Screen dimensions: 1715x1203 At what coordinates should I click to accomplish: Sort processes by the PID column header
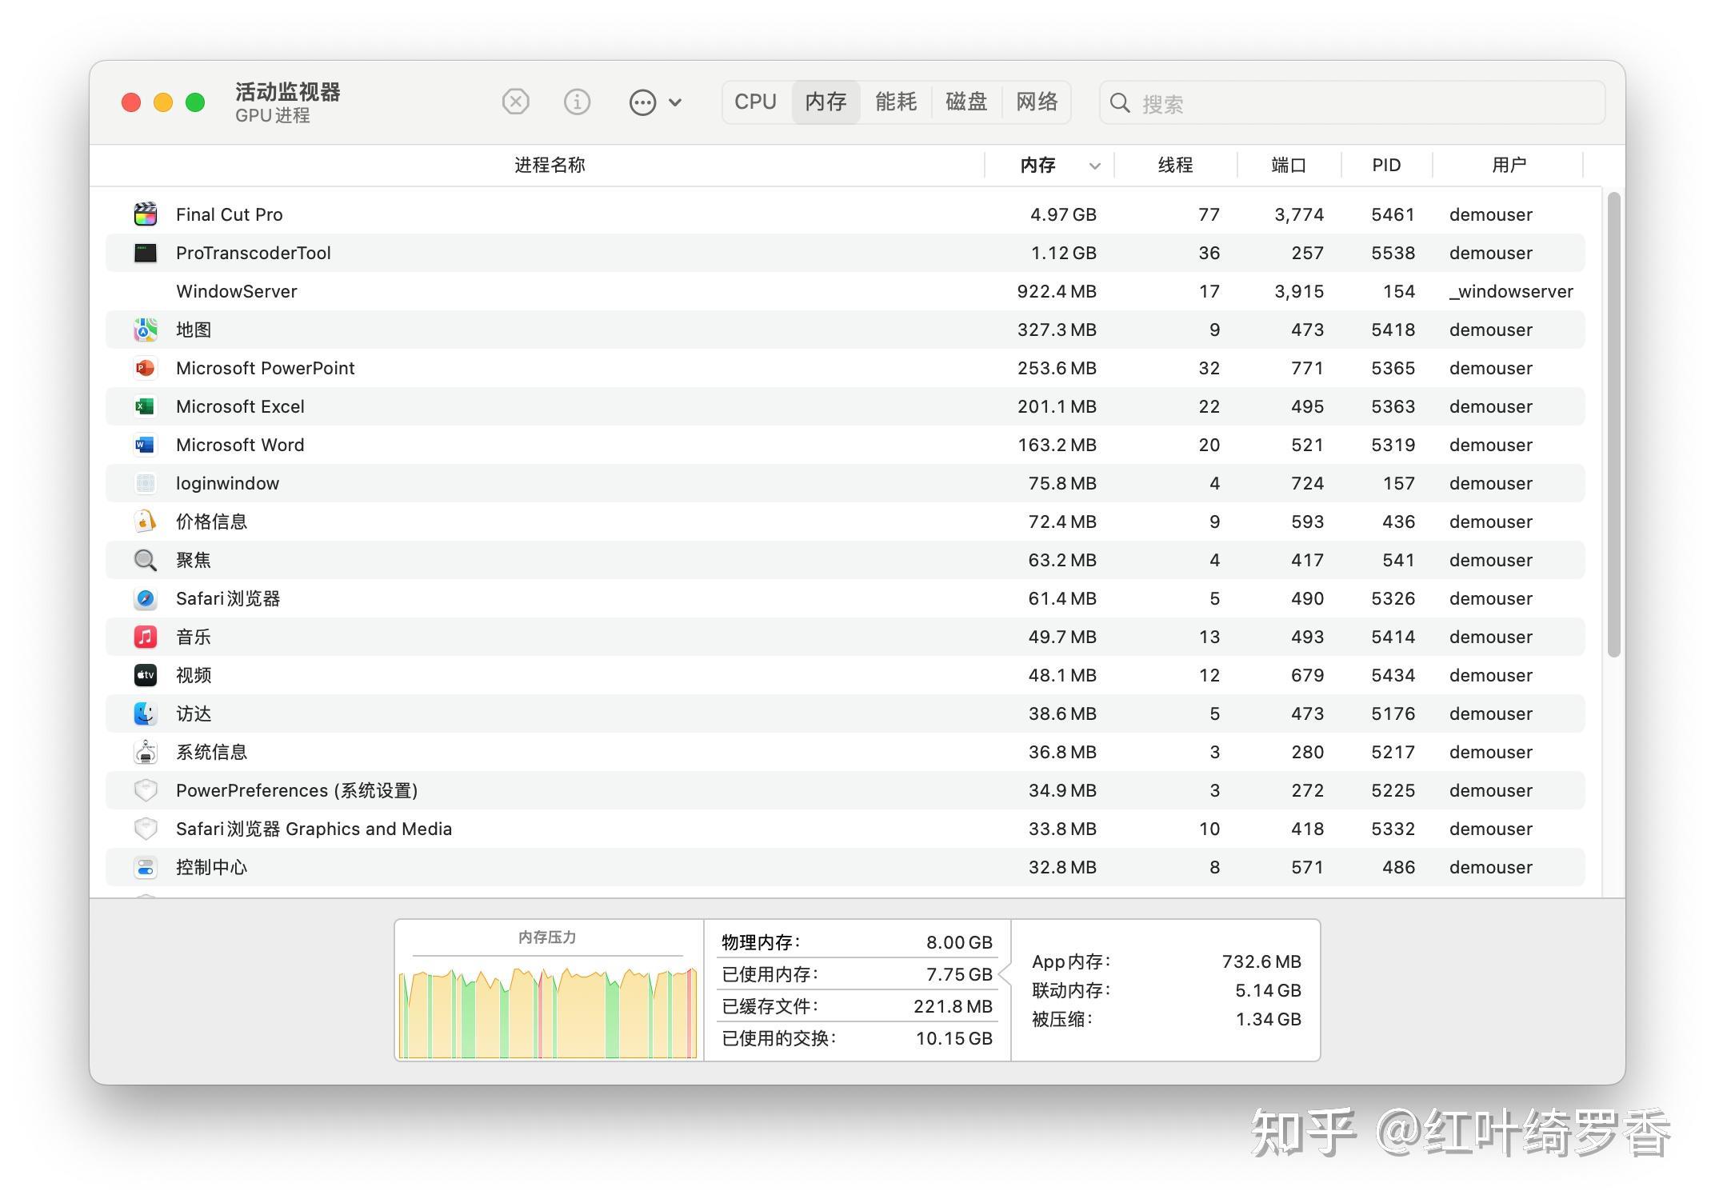coord(1385,165)
